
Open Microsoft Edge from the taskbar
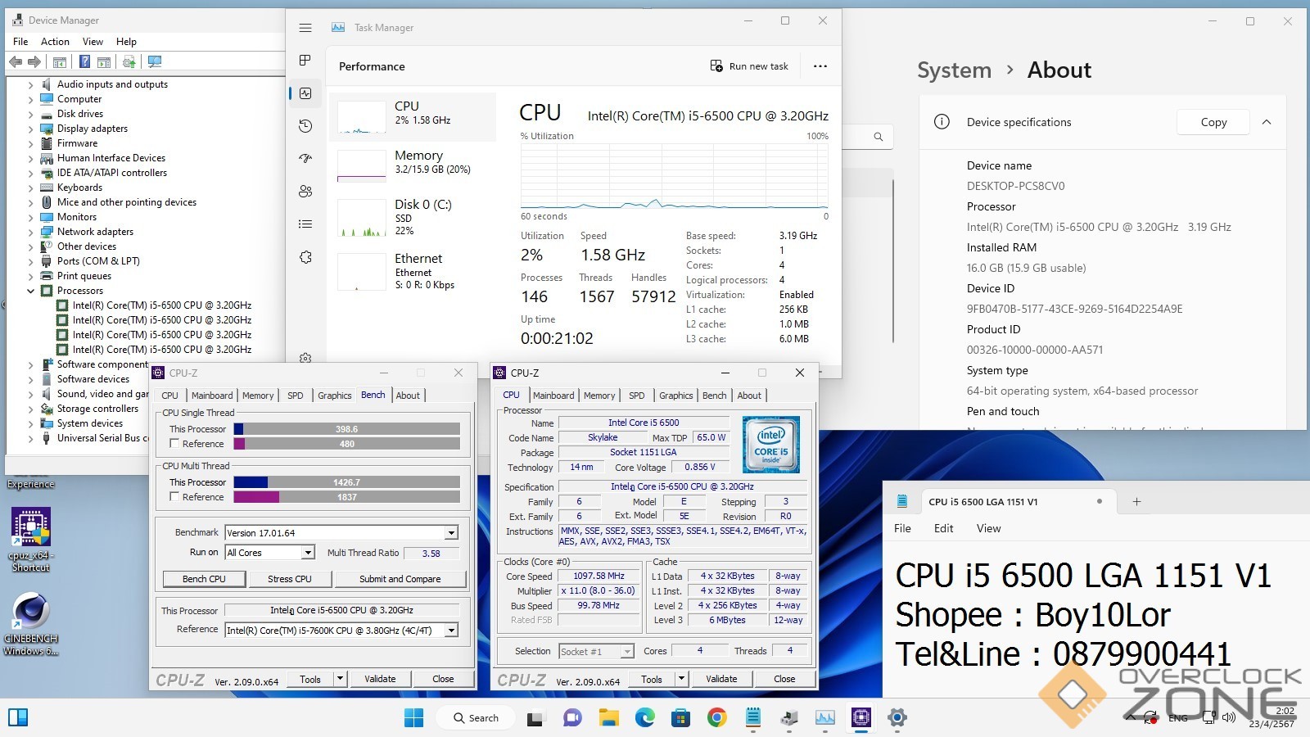point(645,718)
